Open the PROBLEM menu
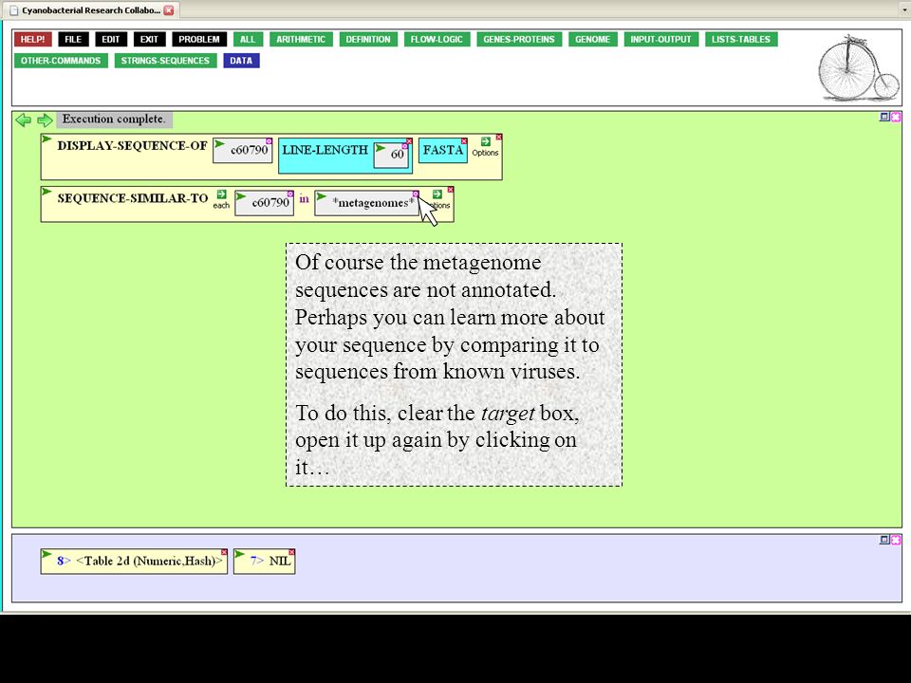The height and width of the screenshot is (683, 911). point(199,40)
